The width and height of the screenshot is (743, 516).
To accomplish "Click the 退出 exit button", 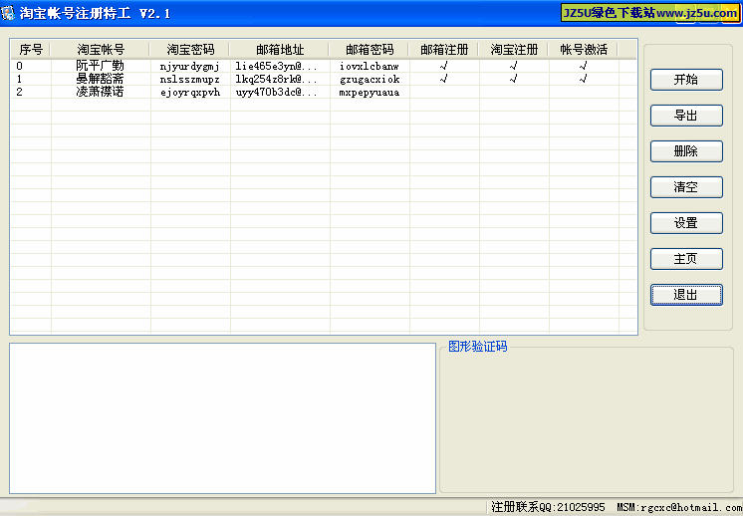I will (686, 295).
